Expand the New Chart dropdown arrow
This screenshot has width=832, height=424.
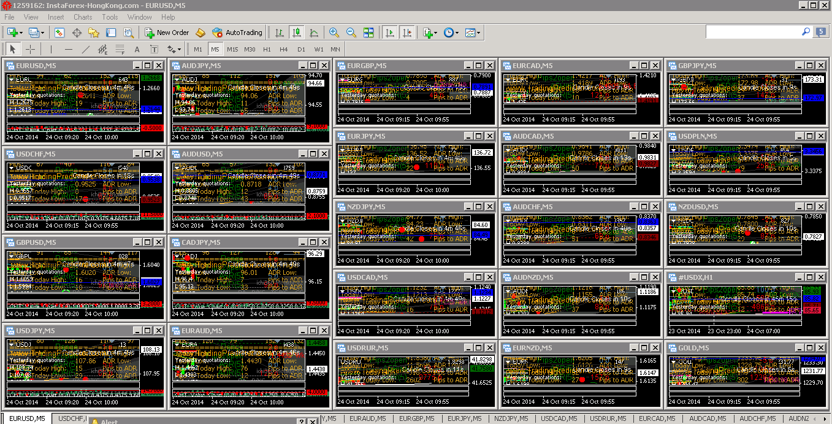21,33
